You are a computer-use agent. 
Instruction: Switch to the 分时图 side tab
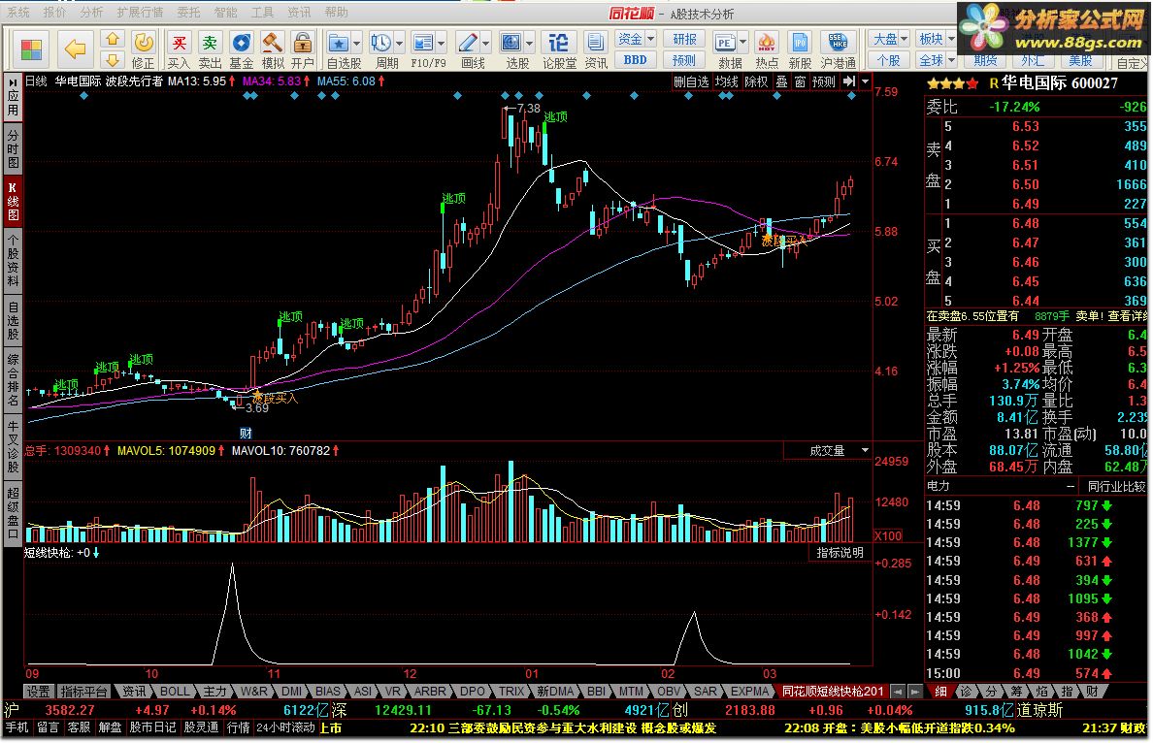click(13, 148)
